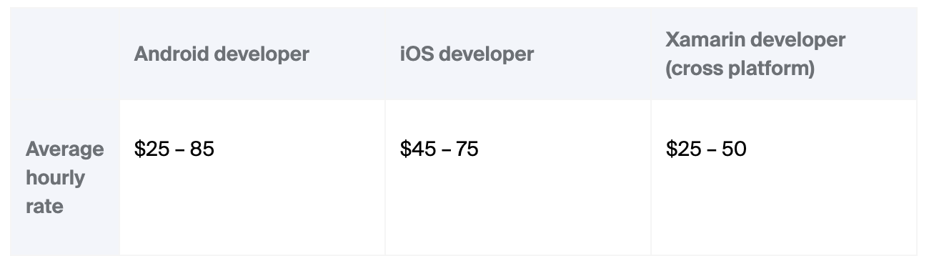
Task: Select the $25 value under Android developer
Action: pyautogui.click(x=150, y=149)
